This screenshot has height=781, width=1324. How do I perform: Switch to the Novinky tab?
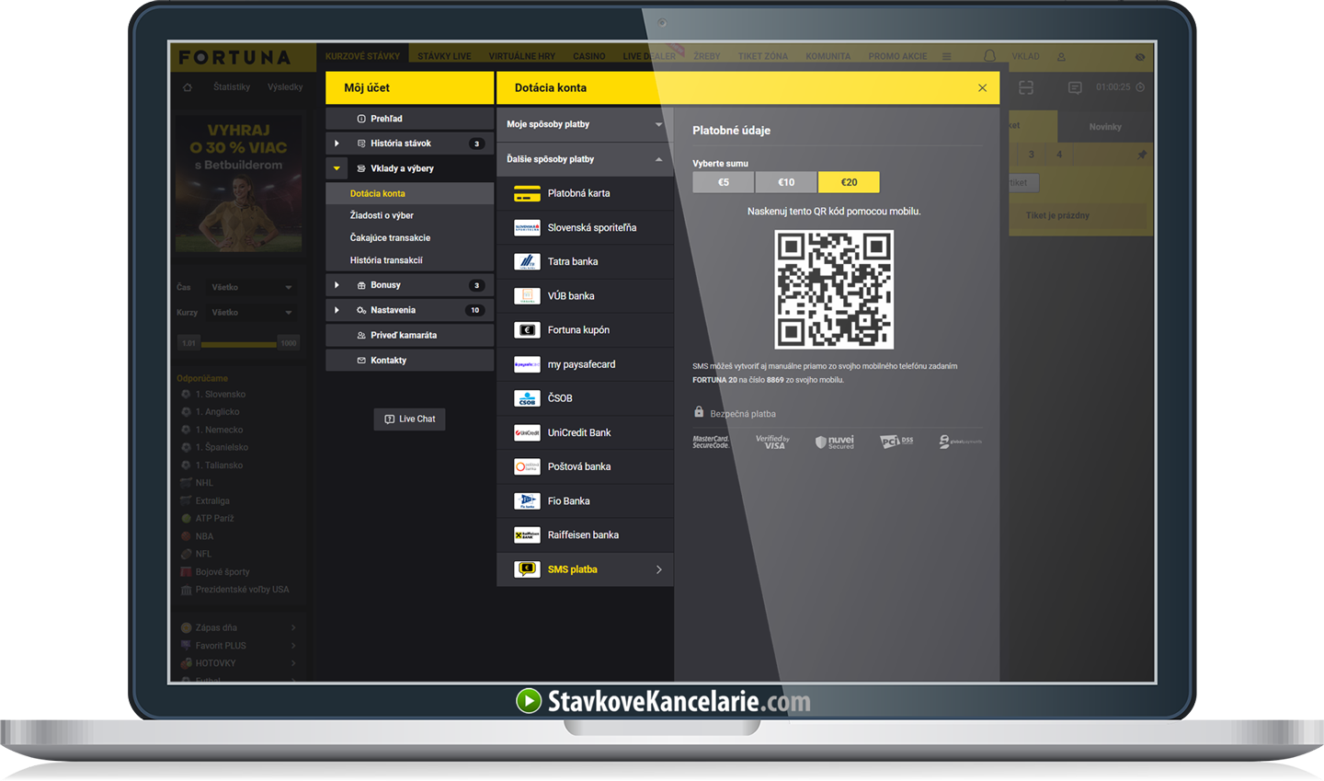pos(1105,127)
